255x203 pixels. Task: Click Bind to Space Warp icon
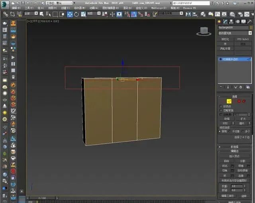click(x=19, y=14)
